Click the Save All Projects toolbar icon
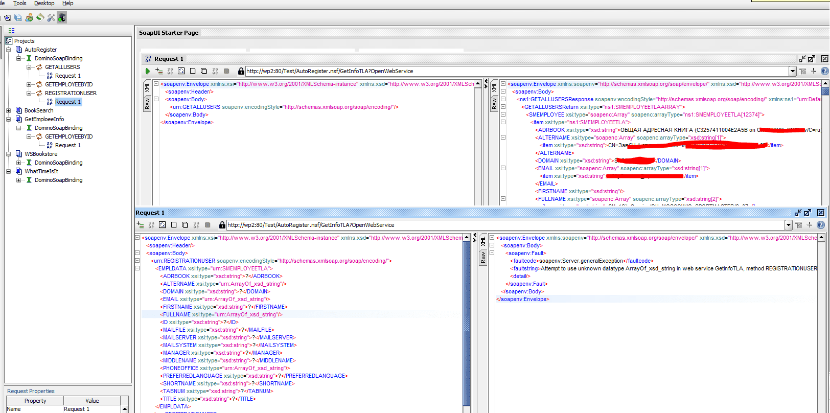 [18, 17]
